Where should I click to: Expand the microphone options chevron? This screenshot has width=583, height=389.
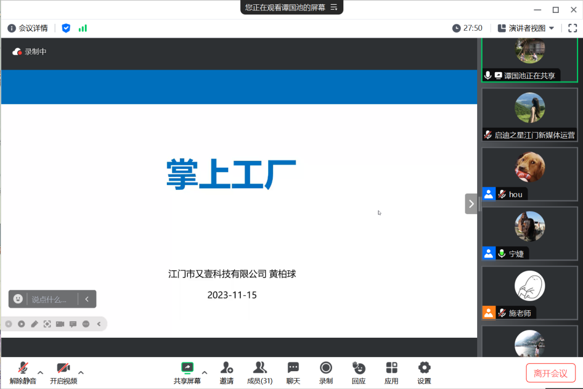point(40,372)
